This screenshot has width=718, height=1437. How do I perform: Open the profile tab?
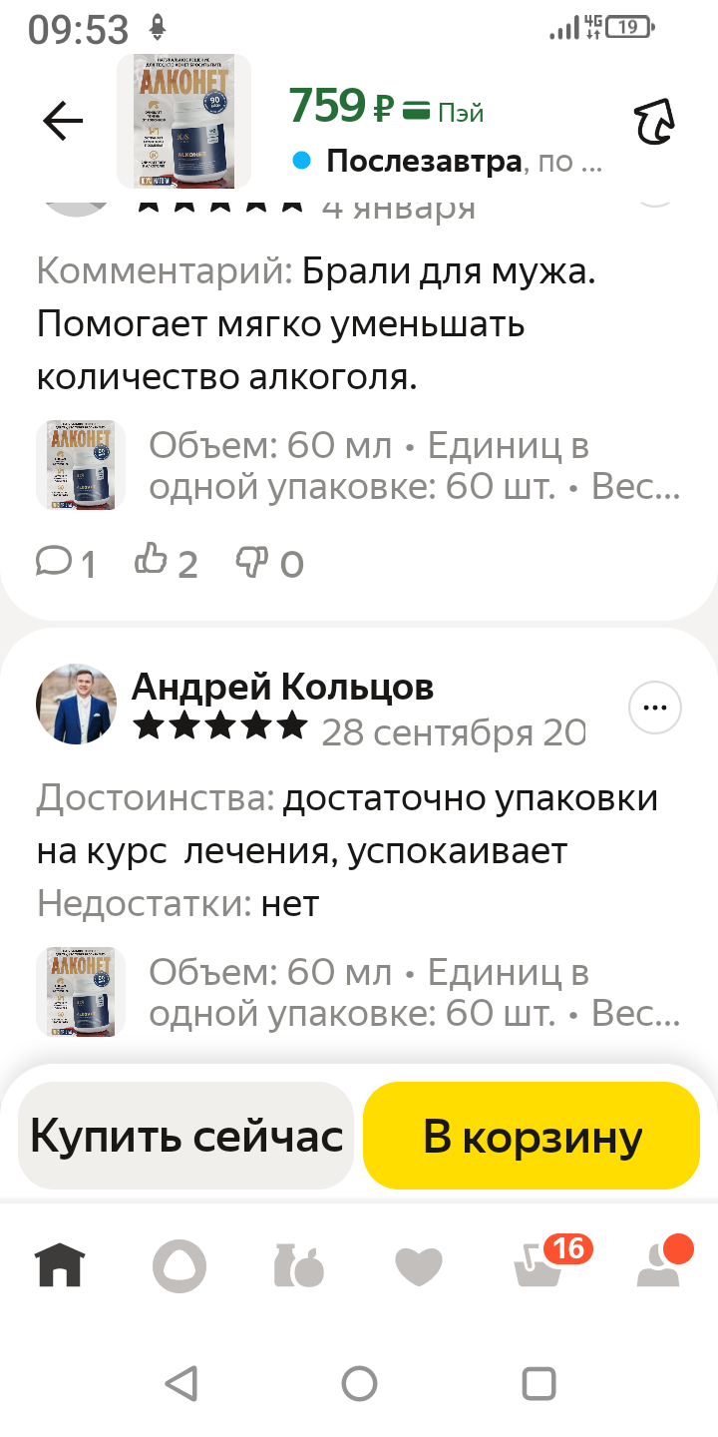(x=658, y=1266)
